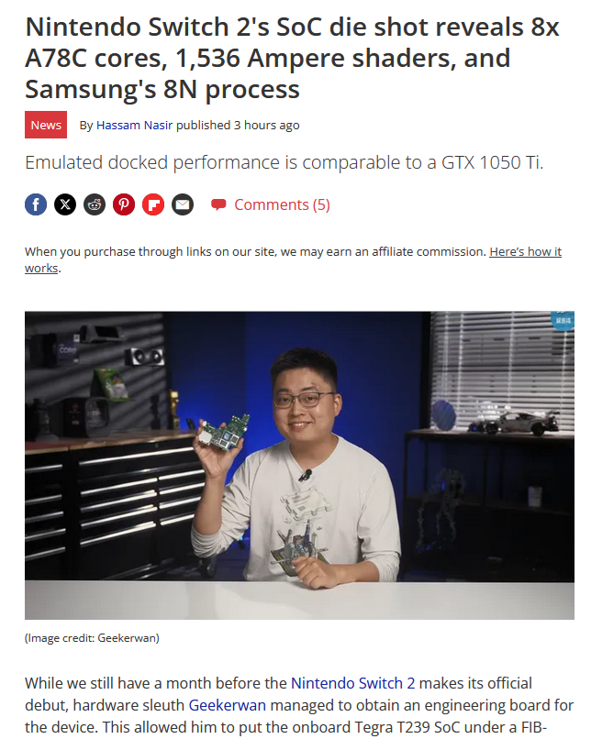Screen dimensions: 602x739
Task: Click the "published 3 hours ago" timestamp
Action: click(238, 125)
